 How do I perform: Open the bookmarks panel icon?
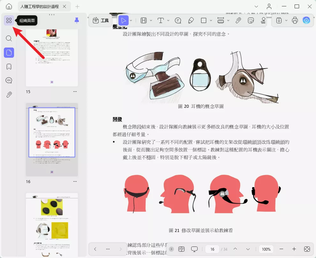9,67
